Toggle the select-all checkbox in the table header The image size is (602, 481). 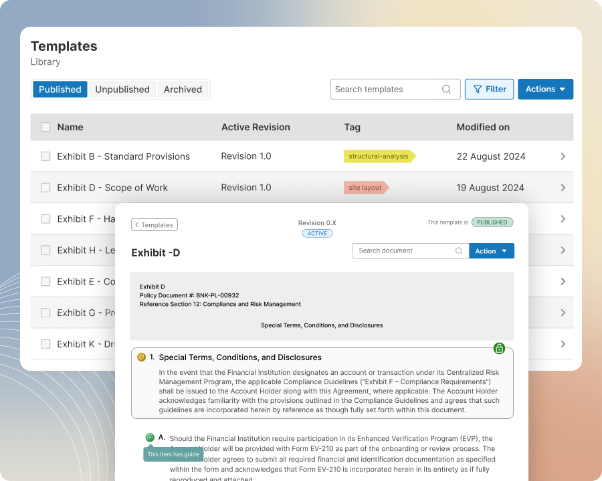coord(45,127)
